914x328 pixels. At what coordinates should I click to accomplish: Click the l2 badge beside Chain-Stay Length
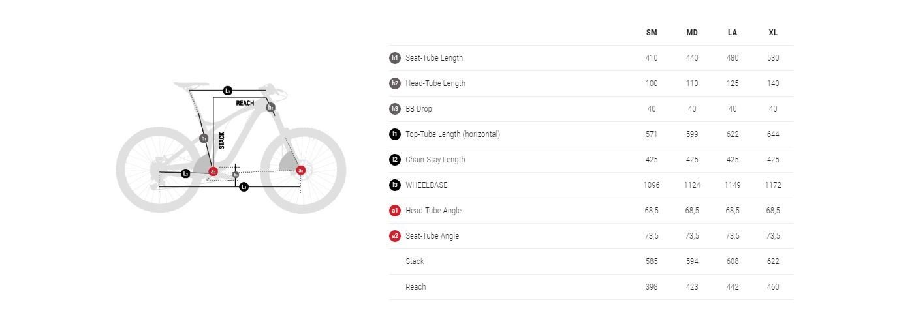[394, 160]
